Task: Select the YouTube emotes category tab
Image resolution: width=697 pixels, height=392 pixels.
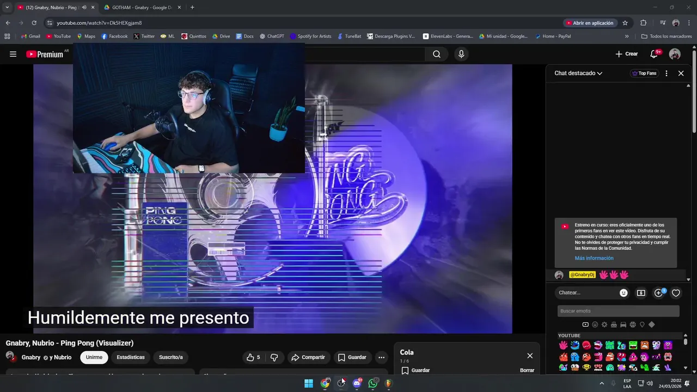Action: point(585,324)
